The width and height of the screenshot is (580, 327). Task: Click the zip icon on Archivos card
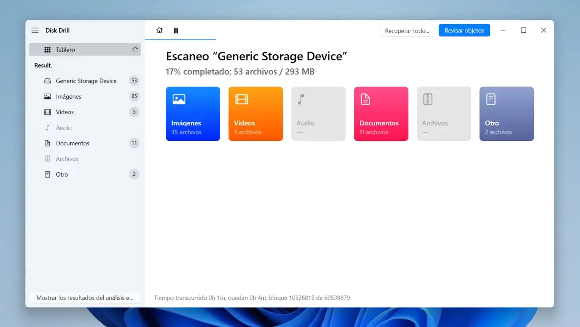tap(428, 99)
